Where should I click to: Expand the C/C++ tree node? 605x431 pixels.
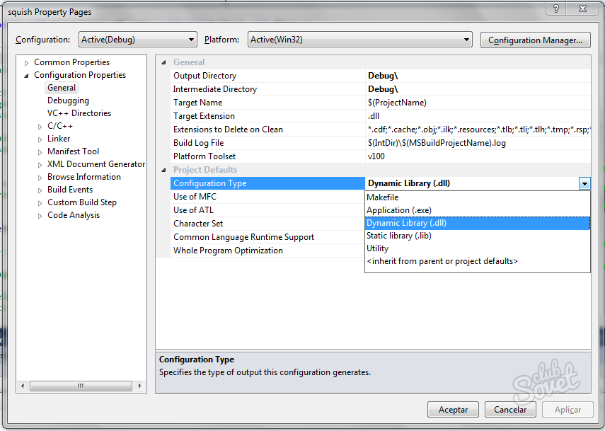[40, 127]
